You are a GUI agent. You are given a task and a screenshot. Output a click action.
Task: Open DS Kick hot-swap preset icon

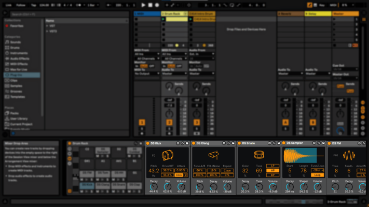182,143
